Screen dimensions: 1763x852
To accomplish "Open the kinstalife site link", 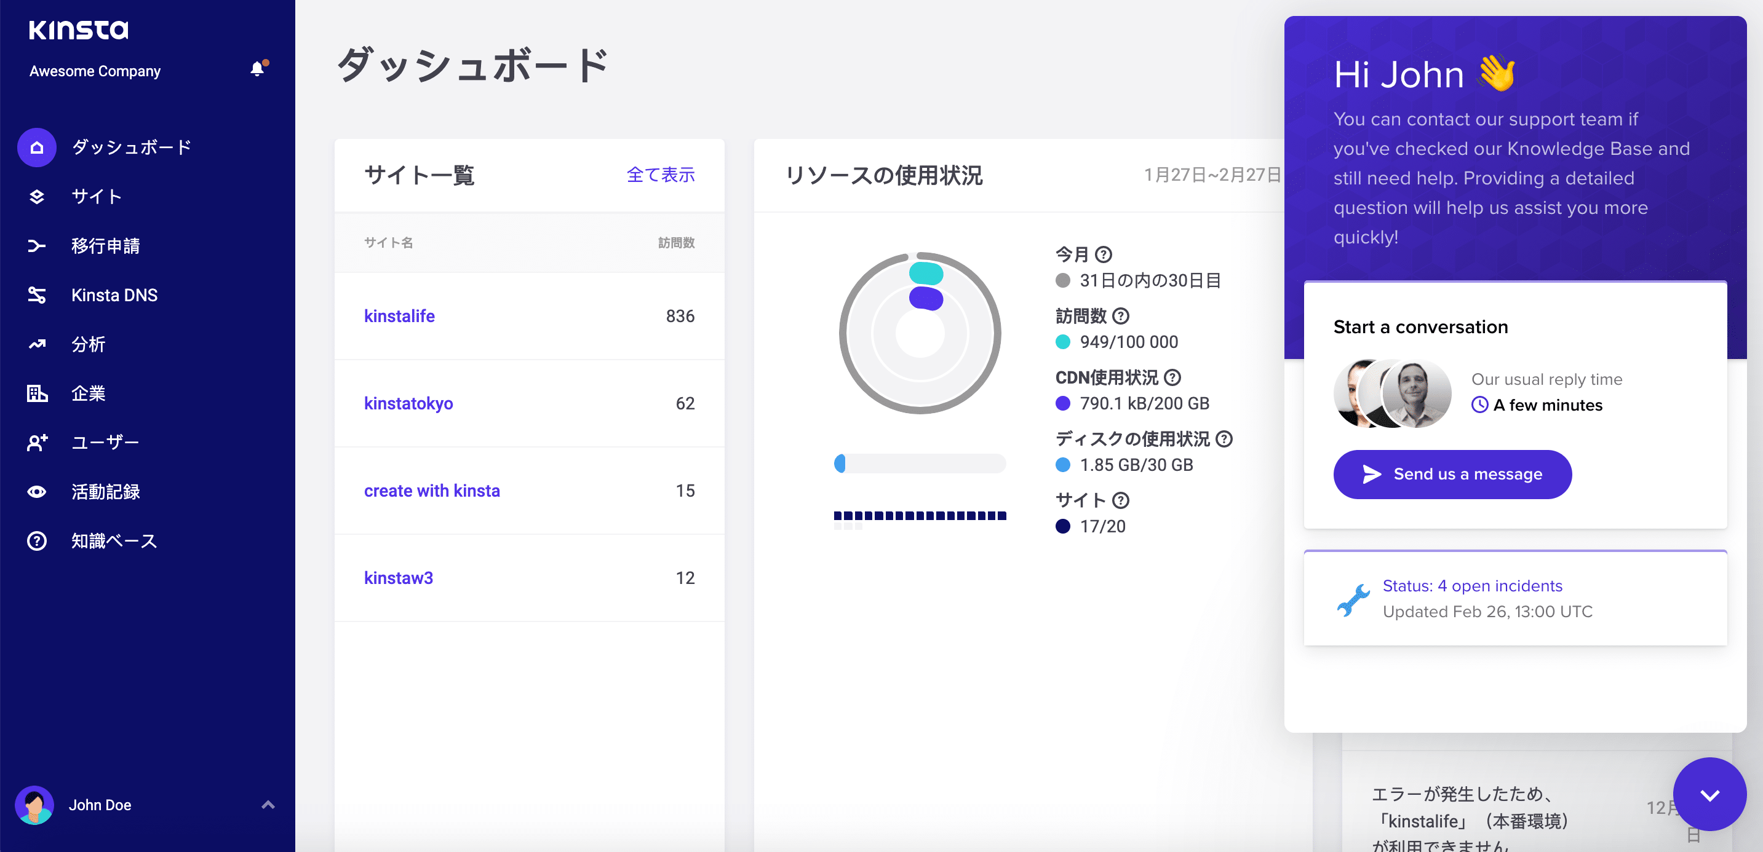I will (400, 316).
